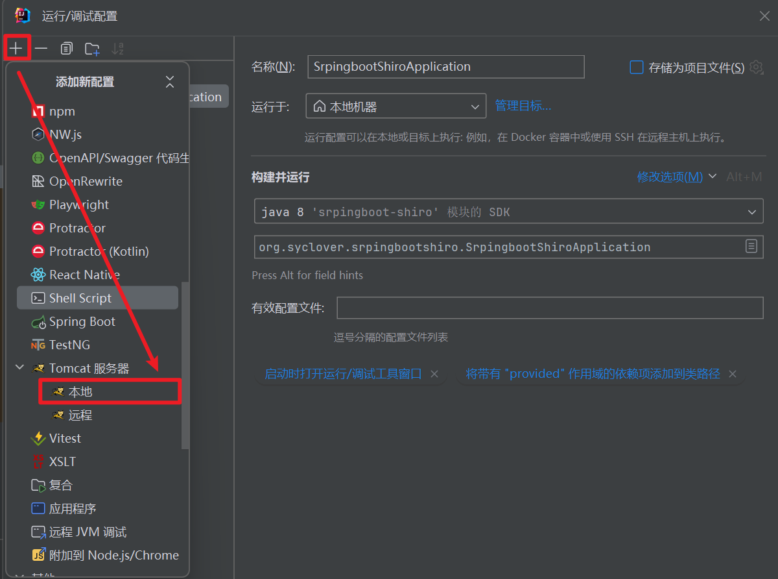Expand the 修改选项 dropdown arrow
This screenshot has width=778, height=579.
coord(713,176)
